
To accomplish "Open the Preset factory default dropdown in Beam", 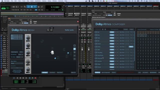I will 23,21.
